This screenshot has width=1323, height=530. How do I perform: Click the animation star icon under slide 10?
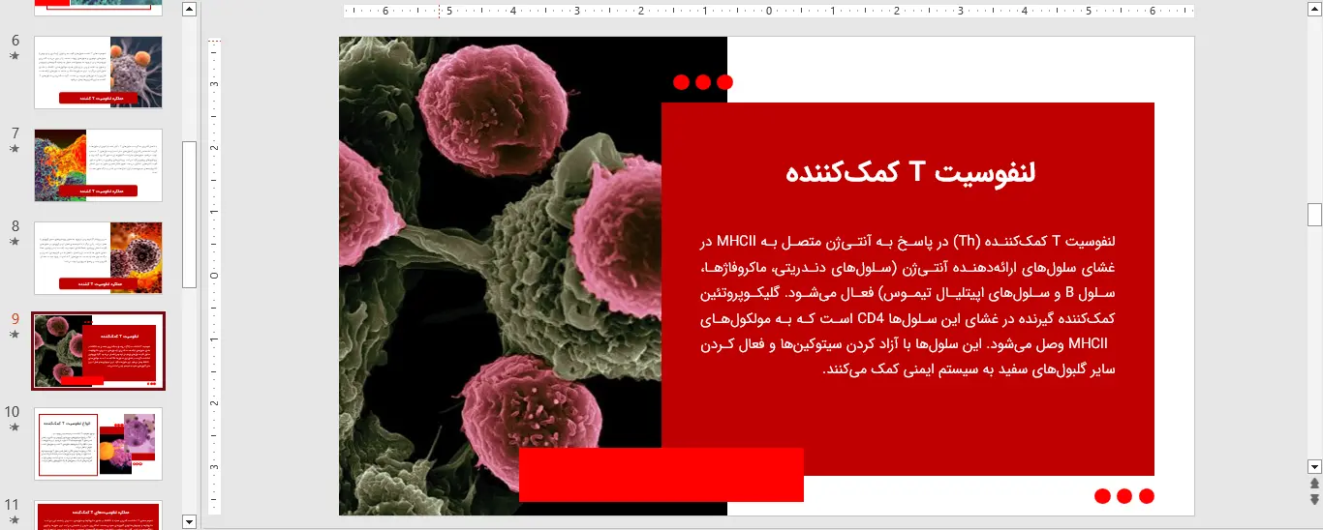[x=14, y=427]
